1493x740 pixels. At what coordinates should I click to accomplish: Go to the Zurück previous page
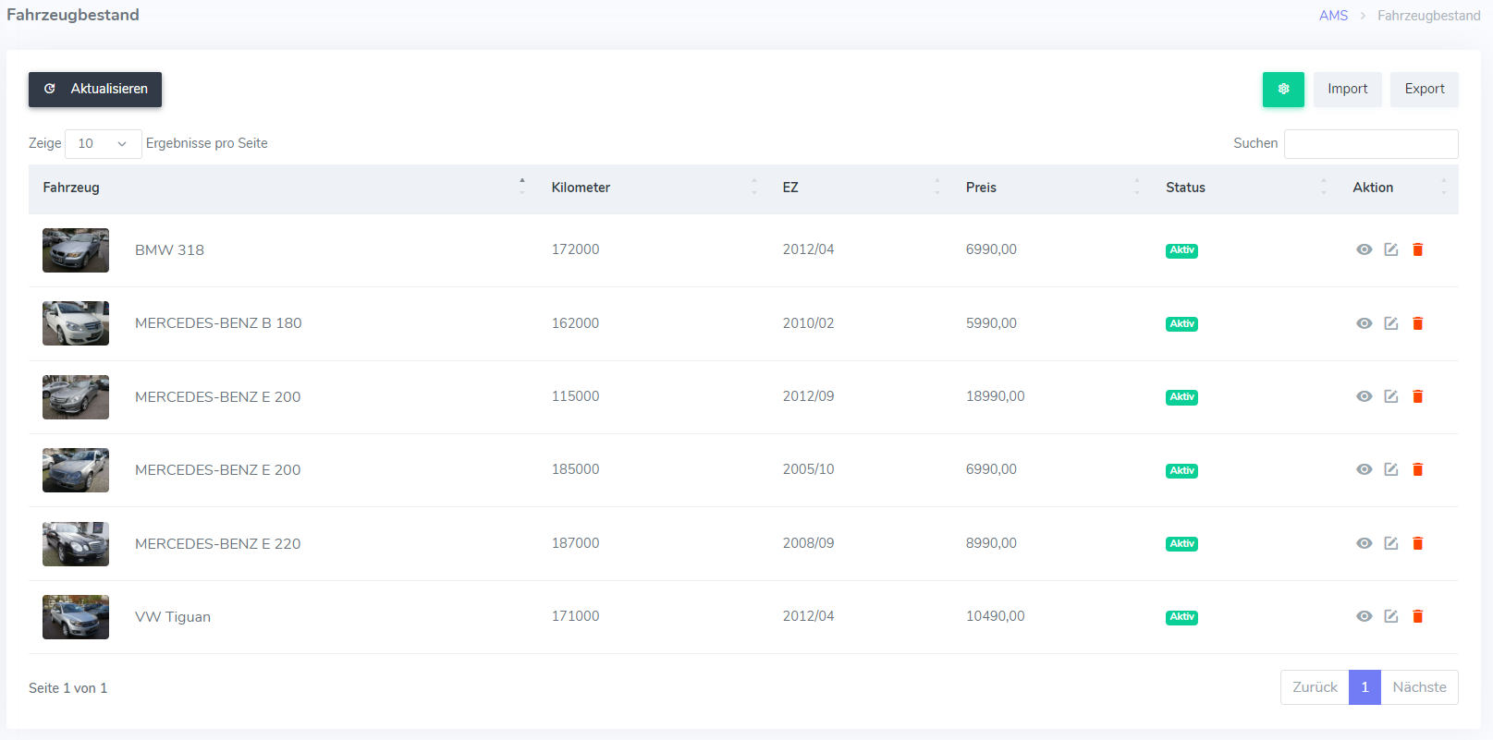click(1315, 687)
